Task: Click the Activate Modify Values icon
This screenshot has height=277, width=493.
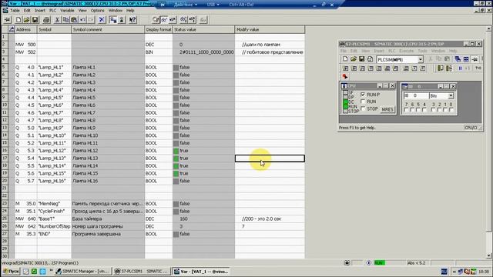Action: pos(192,20)
